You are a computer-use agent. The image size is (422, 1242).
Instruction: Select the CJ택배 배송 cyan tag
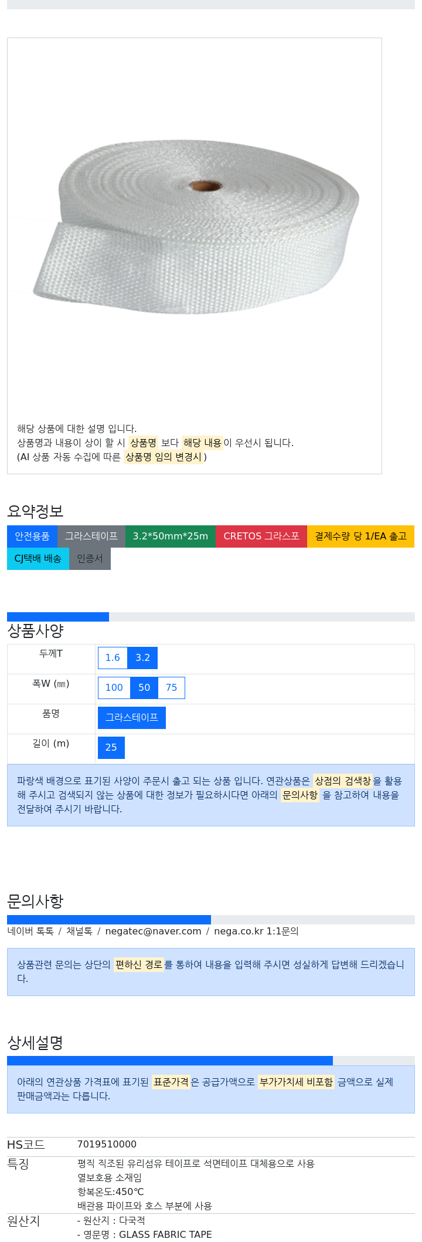point(38,559)
